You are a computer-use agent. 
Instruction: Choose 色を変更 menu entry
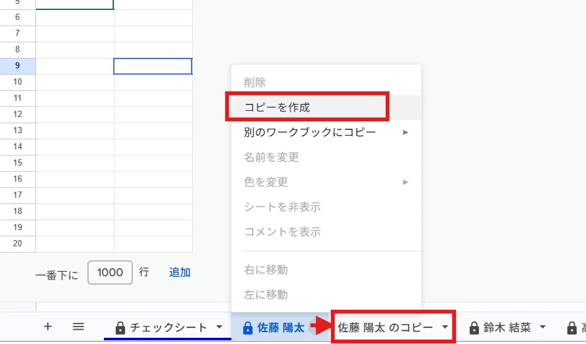326,182
